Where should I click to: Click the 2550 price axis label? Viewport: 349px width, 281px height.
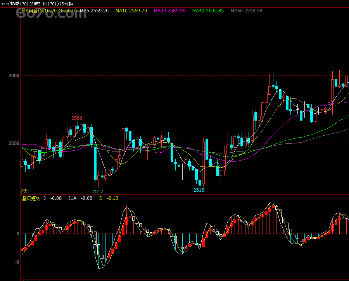pos(14,143)
